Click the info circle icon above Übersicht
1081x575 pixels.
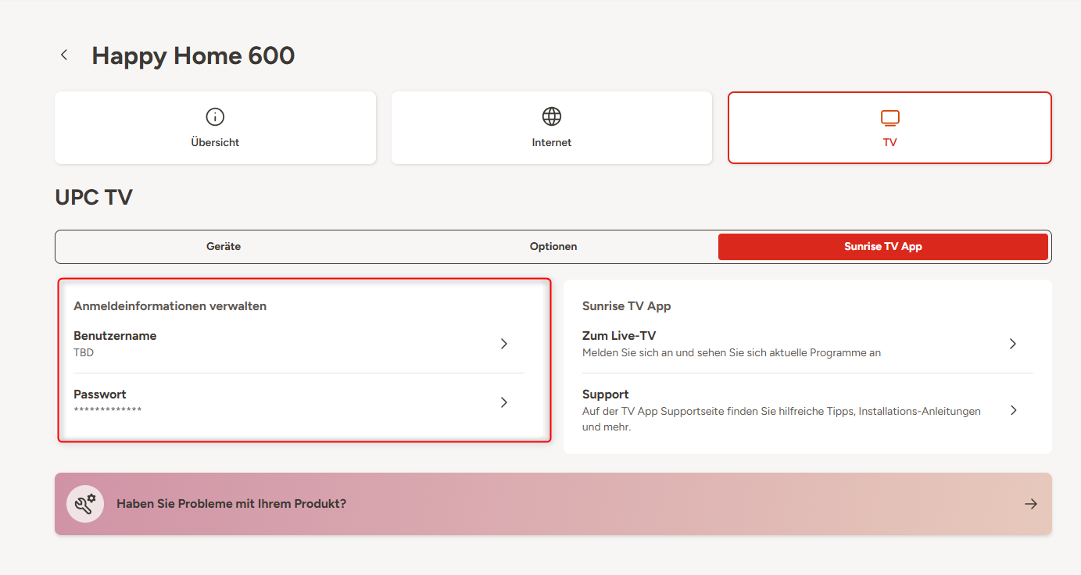click(x=215, y=116)
